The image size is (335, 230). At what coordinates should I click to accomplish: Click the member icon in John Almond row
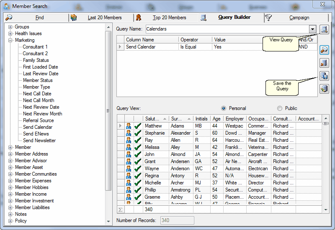(x=129, y=154)
